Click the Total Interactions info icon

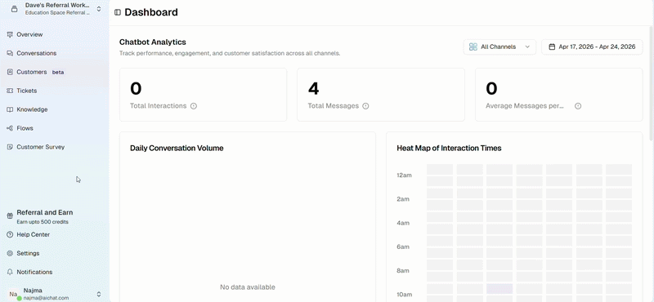[x=194, y=106]
